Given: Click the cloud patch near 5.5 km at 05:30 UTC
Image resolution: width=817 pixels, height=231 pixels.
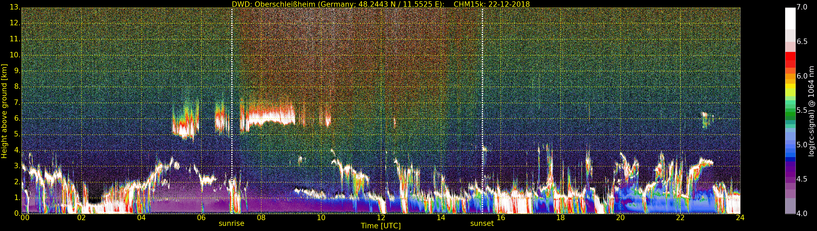Looking at the screenshot, I should 185,124.
